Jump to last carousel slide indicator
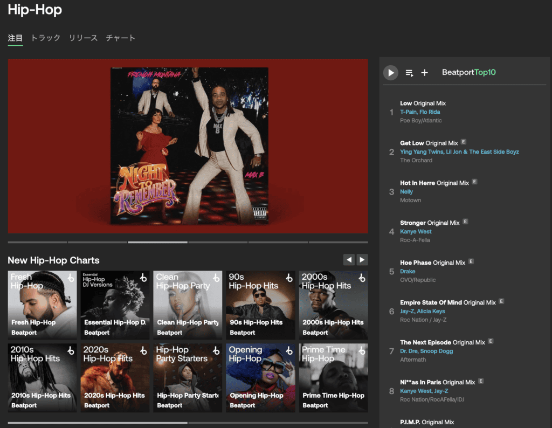This screenshot has width=552, height=428. [x=339, y=242]
